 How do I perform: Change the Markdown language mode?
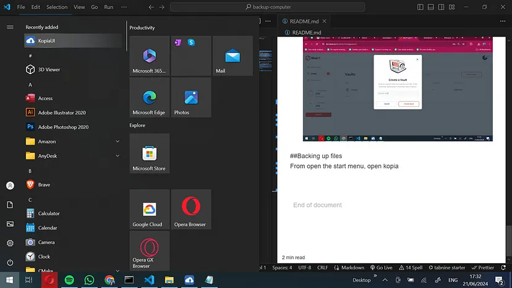click(x=352, y=268)
